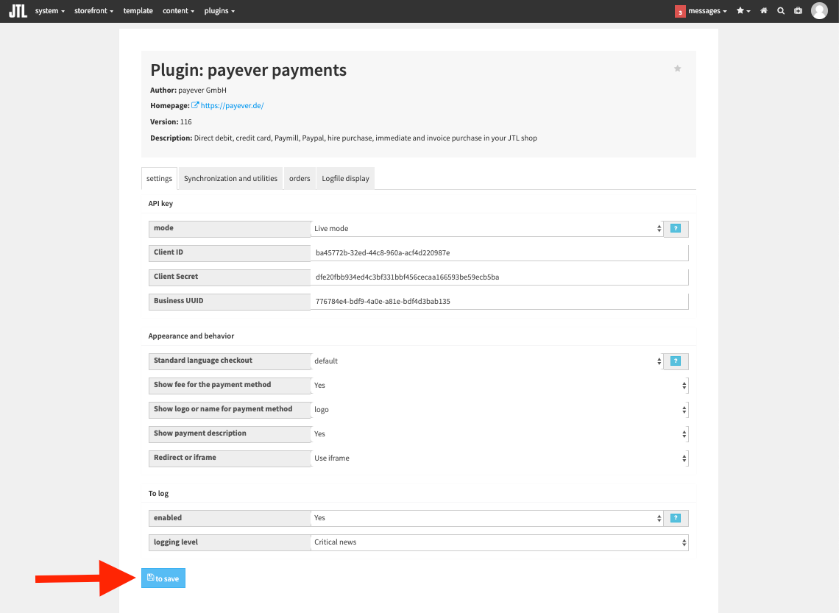839x613 pixels.
Task: Click the Business UUID input field
Action: point(500,301)
